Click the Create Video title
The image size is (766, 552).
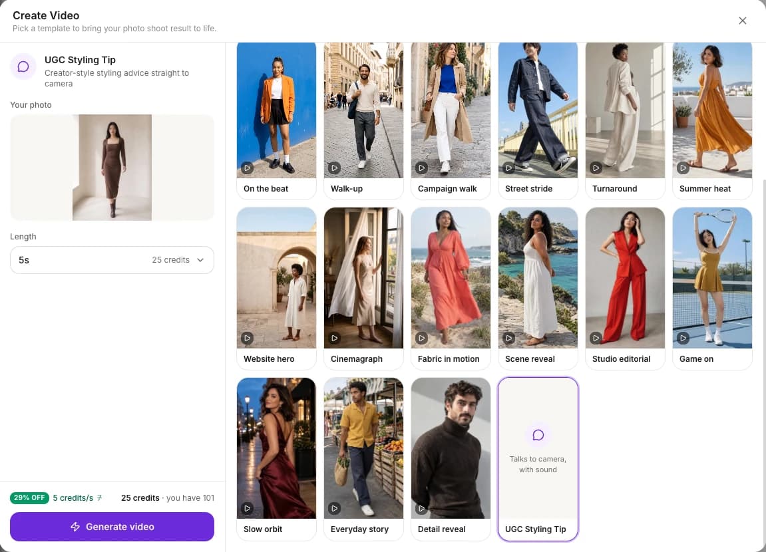[46, 15]
